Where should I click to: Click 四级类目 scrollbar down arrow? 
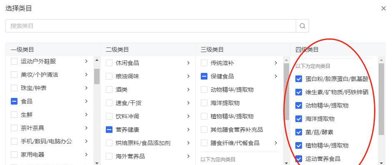(x=381, y=163)
